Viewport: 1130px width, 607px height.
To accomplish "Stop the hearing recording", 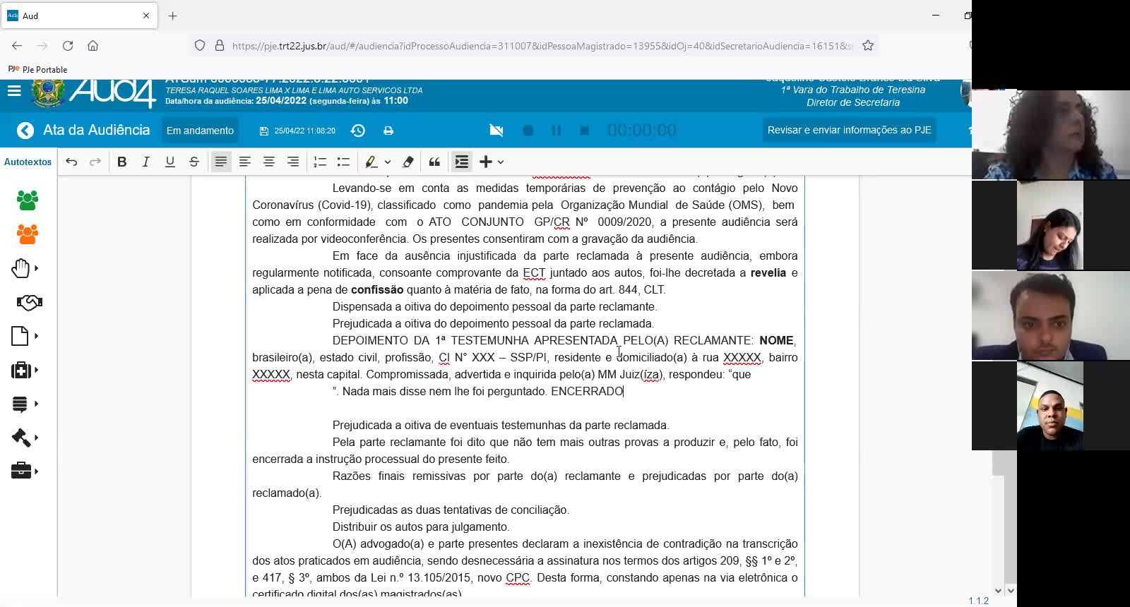I will [x=584, y=131].
